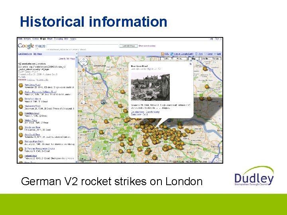Switch to the Satellite map view
The image size is (287, 215).
pyautogui.click(x=204, y=59)
